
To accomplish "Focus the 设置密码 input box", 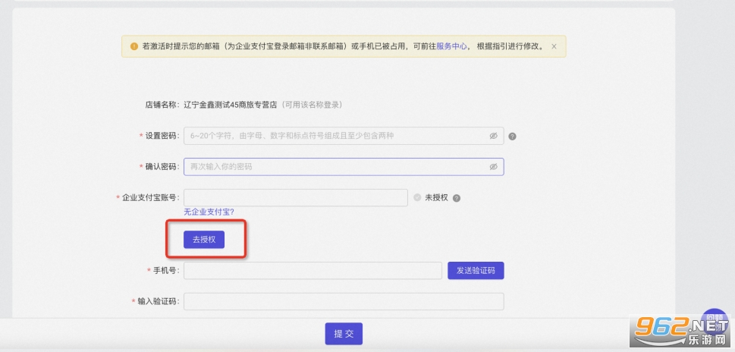I will [334, 136].
